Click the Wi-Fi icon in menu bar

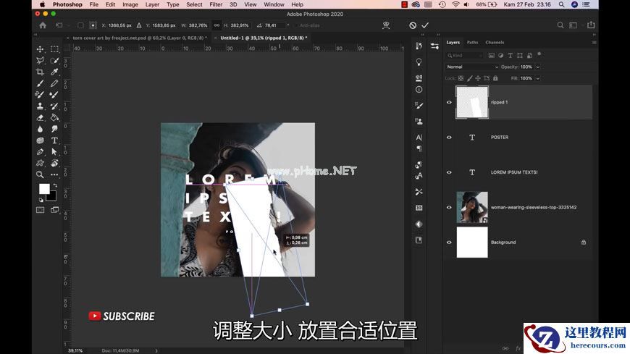point(455,4)
